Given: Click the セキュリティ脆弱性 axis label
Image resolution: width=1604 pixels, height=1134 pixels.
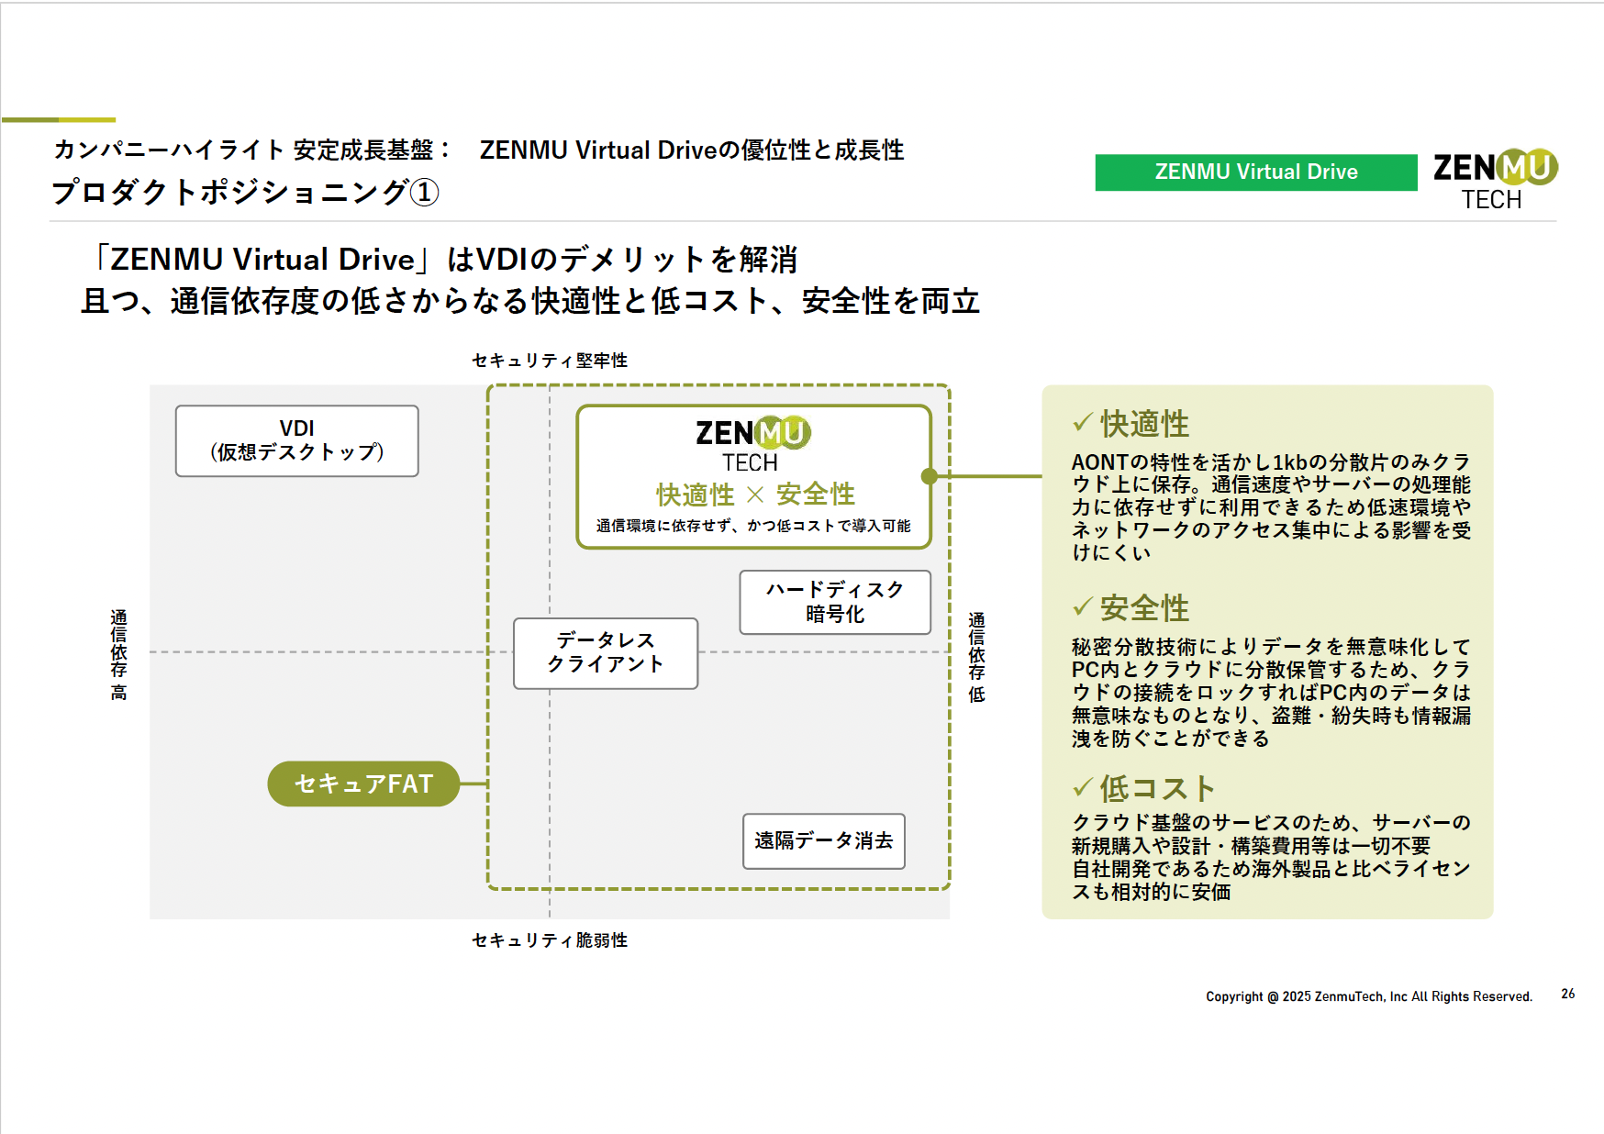Looking at the screenshot, I should 550,940.
